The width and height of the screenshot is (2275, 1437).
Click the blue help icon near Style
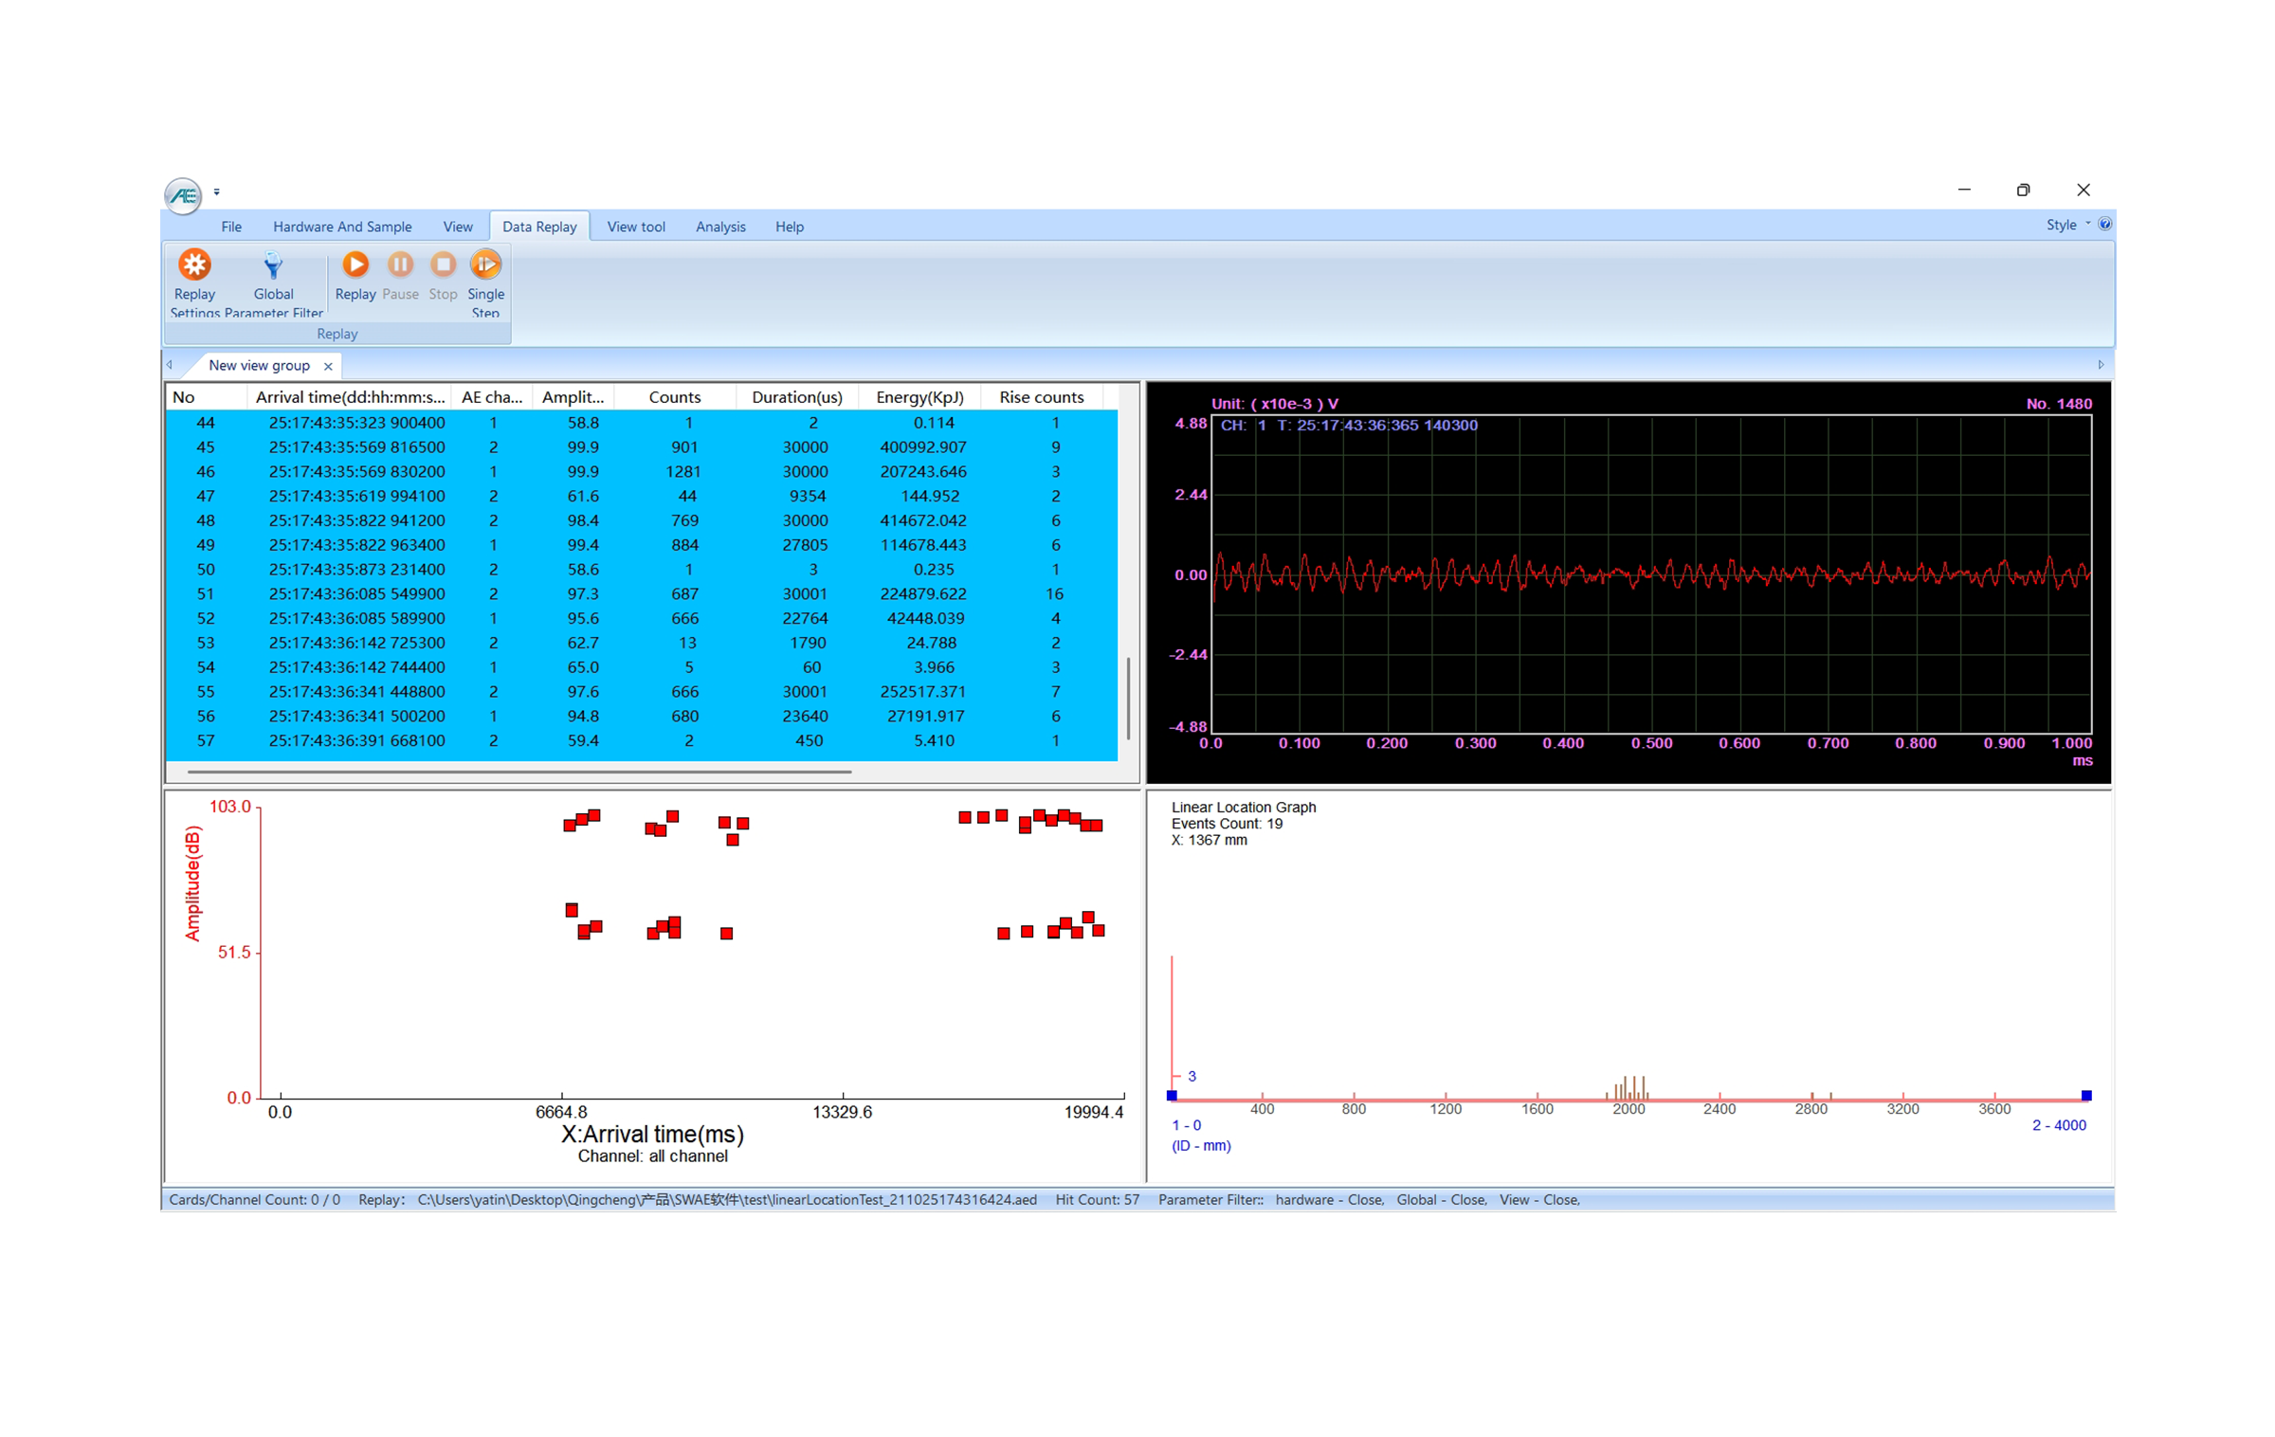coord(2104,225)
